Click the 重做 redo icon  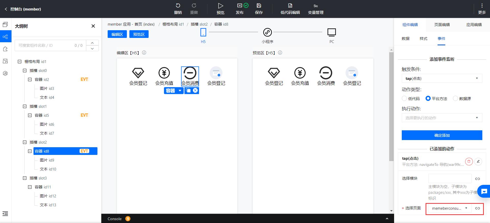pos(194,6)
